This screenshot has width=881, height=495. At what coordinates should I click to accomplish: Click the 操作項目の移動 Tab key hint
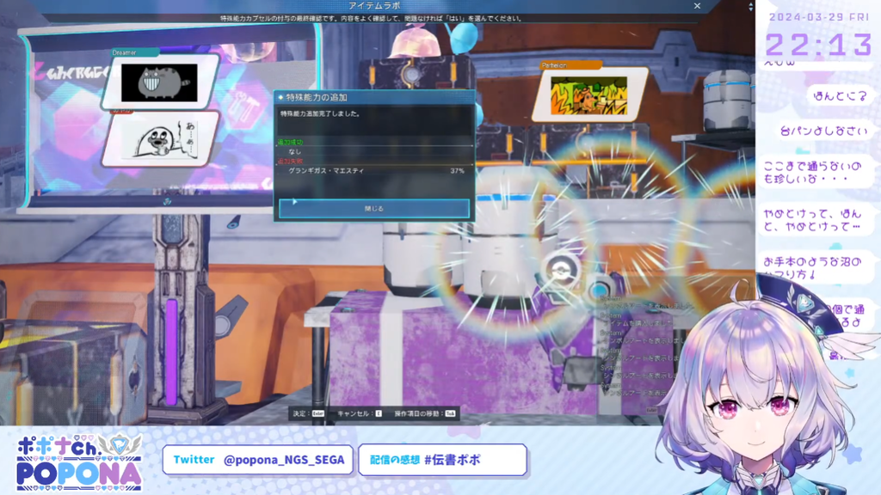425,413
